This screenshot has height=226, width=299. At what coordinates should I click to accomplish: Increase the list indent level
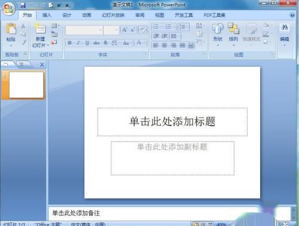(164, 36)
